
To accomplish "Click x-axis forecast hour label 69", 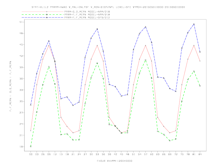I will (170, 154).
